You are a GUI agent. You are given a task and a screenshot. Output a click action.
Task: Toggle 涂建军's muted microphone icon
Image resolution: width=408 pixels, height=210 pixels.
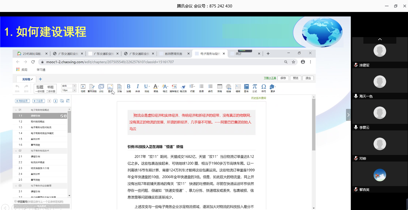(356, 65)
